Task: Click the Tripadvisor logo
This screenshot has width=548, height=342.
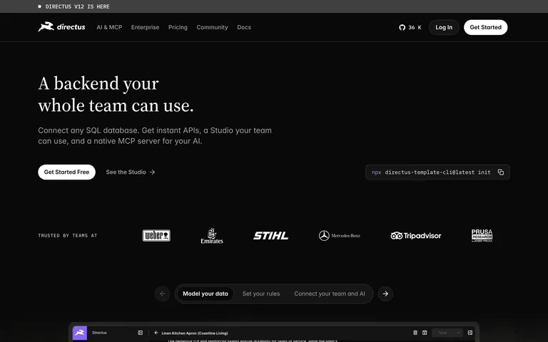Action: pos(415,236)
